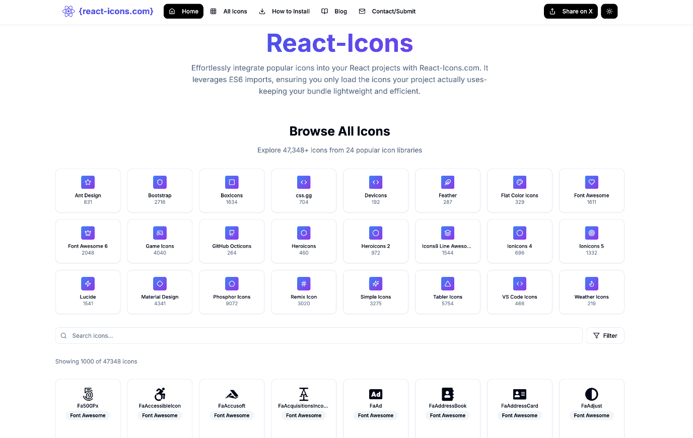Click the large React-Icons page title

[340, 43]
